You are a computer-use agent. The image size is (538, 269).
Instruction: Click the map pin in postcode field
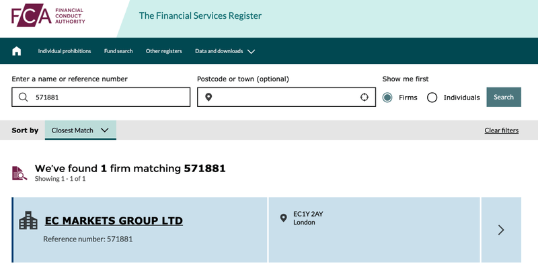[x=208, y=97]
